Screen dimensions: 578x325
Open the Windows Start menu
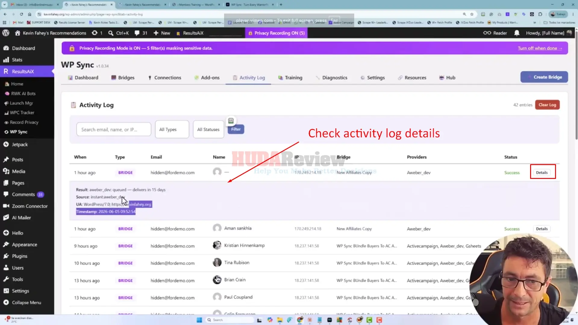(199, 320)
